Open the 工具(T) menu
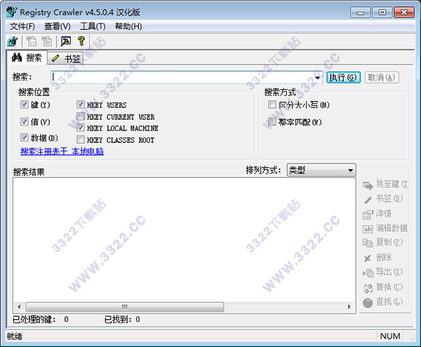Screen dimensions: 421x347 (93, 26)
